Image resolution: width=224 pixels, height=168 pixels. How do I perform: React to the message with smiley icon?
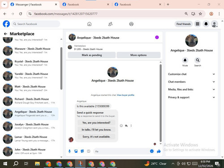click(121, 126)
